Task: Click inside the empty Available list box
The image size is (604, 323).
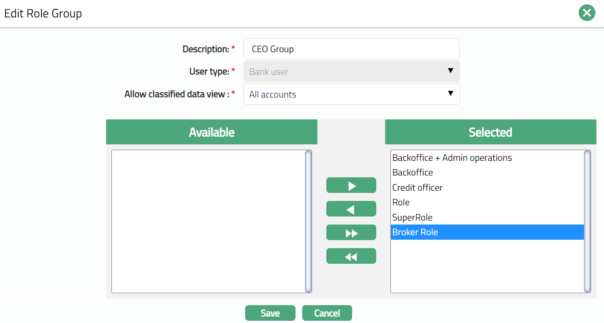Action: click(208, 221)
